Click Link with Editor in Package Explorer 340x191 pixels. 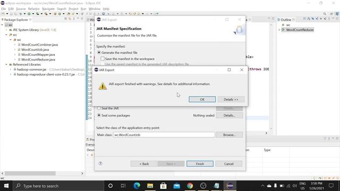70,19
